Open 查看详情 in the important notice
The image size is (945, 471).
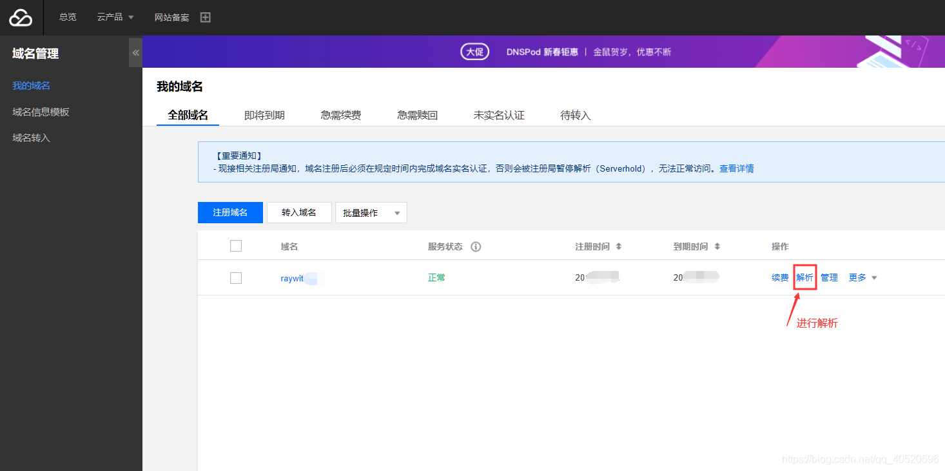[737, 167]
